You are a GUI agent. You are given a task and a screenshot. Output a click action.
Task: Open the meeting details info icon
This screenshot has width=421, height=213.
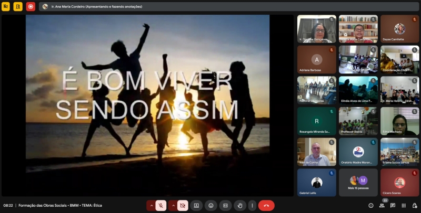click(370, 206)
